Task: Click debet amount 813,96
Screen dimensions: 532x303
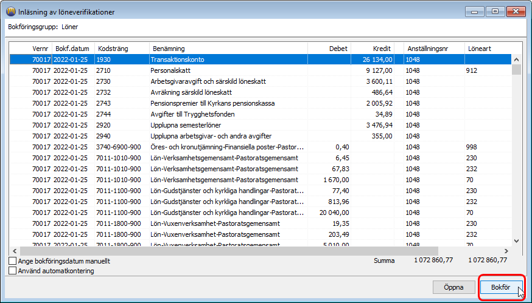Action: pyautogui.click(x=339, y=202)
